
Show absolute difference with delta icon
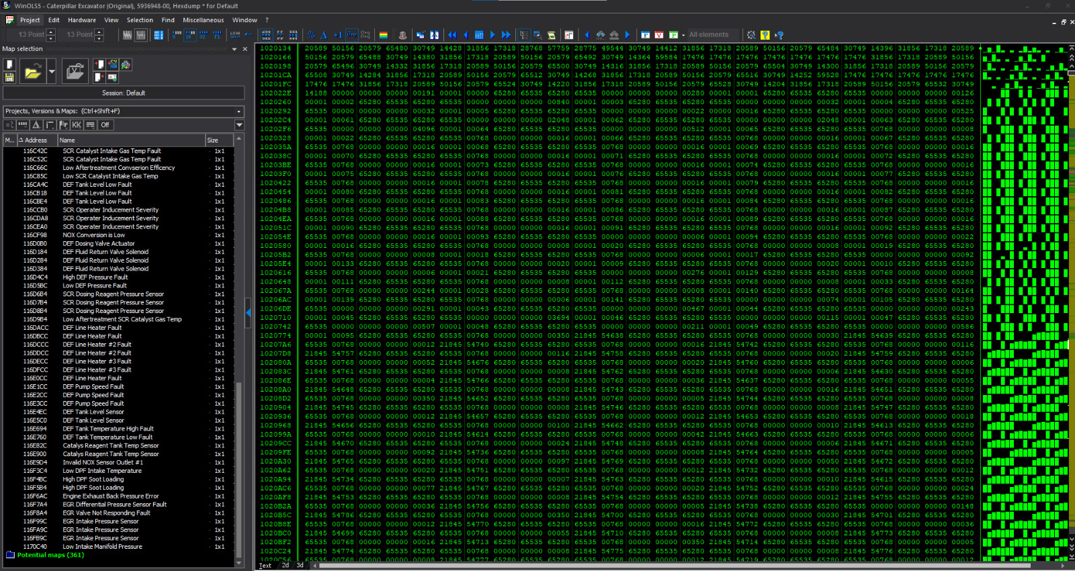point(324,34)
